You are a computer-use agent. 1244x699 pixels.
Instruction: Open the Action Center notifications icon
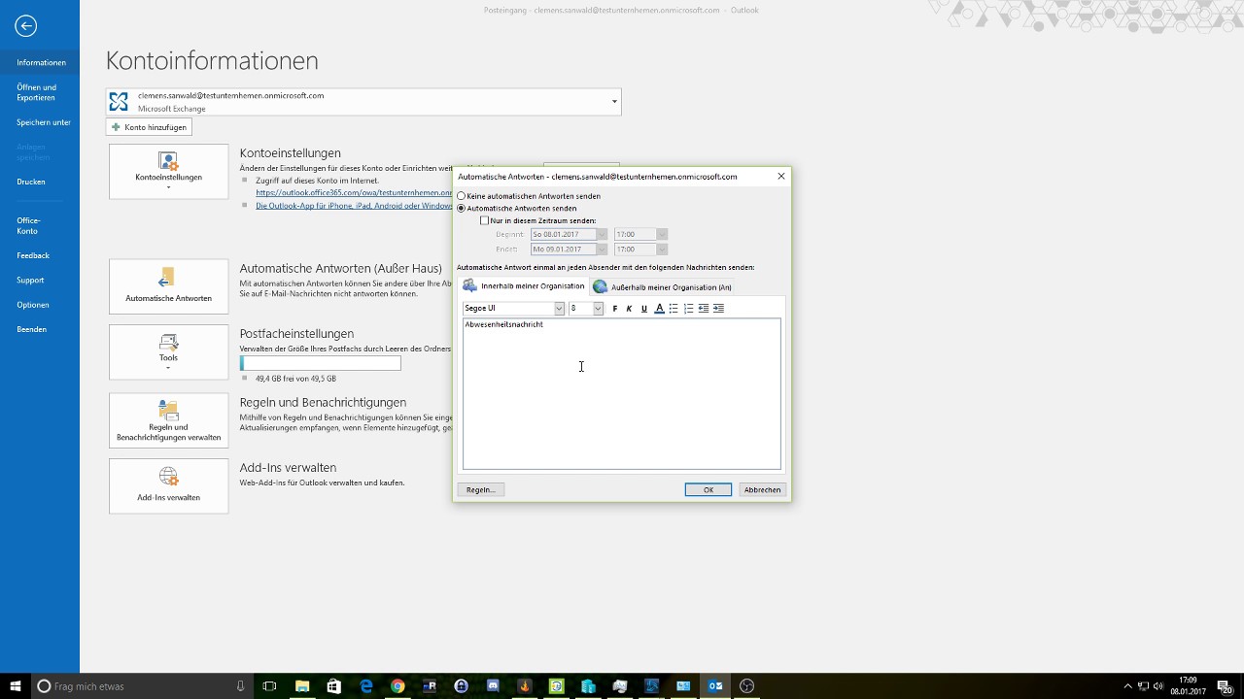[1225, 686]
